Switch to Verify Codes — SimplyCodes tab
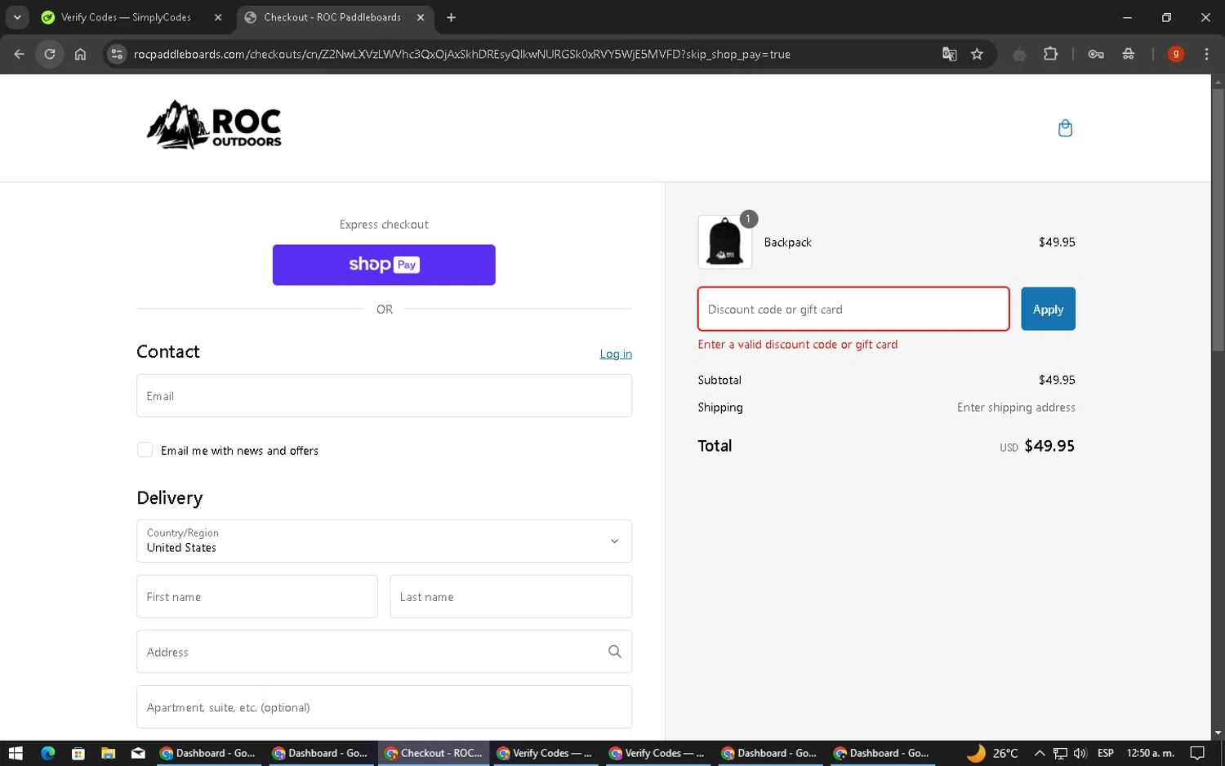1225x766 pixels. [x=125, y=17]
